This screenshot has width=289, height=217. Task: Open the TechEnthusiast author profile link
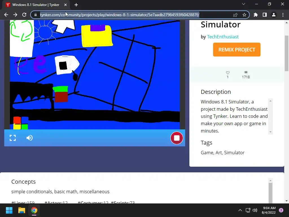point(223,37)
